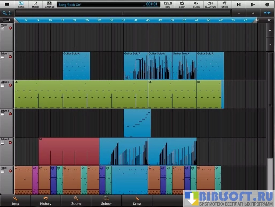Image resolution: width=275 pixels, height=207 pixels.
Task: Open the Quantize setting
Action: click(x=210, y=4)
